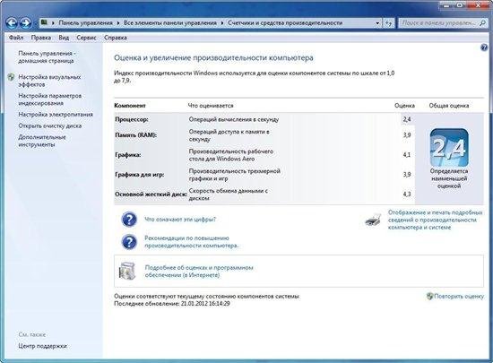
Task: Click the hard disk score 4,3 cell
Action: click(x=407, y=194)
